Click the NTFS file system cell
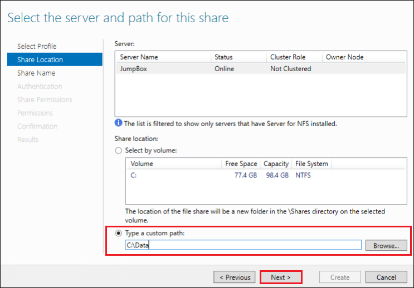This screenshot has height=288, width=414. (x=303, y=175)
